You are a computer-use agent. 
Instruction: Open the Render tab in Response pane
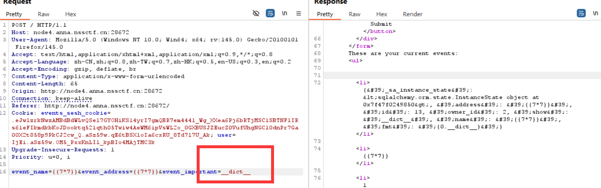[x=413, y=14]
